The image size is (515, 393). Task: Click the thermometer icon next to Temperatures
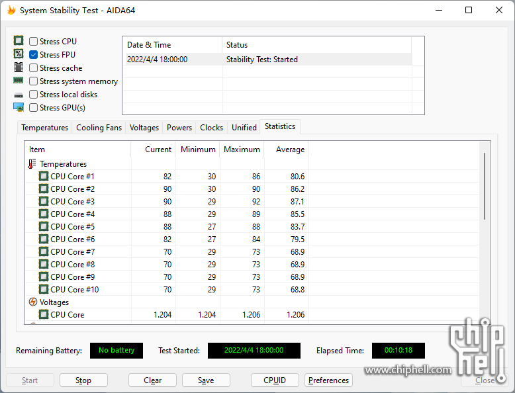coord(32,164)
